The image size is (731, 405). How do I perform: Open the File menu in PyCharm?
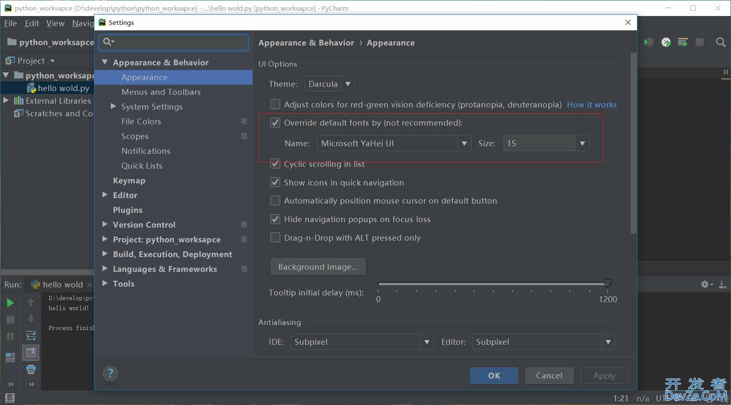coord(11,23)
